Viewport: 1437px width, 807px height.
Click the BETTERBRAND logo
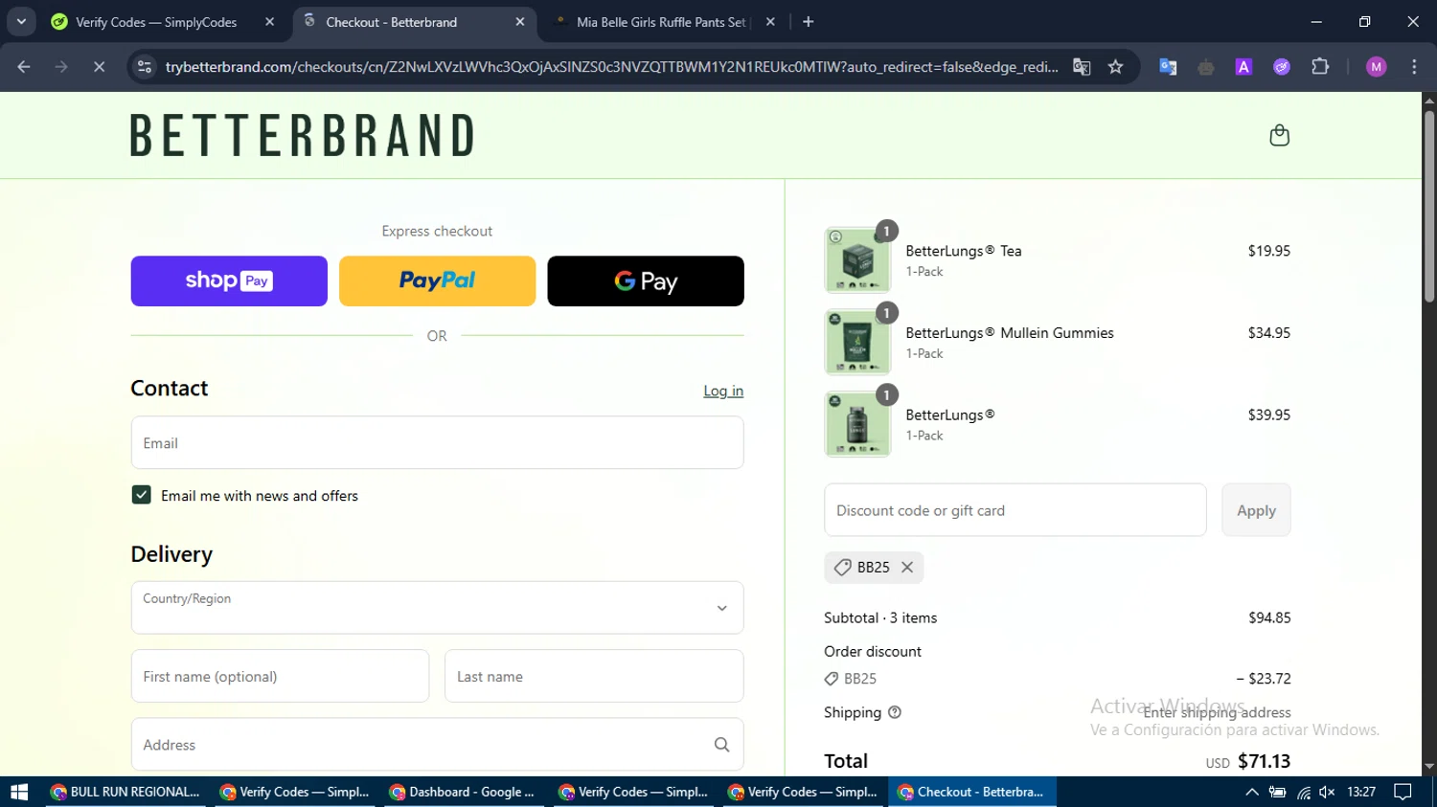coord(303,135)
